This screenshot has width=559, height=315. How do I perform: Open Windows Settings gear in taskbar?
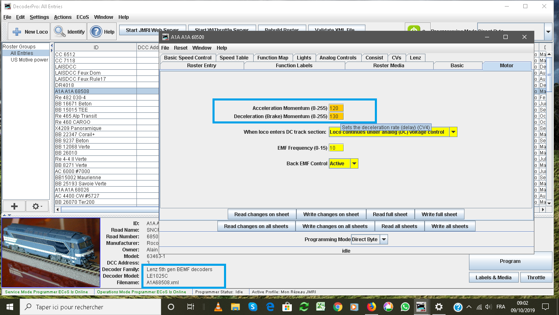439,307
